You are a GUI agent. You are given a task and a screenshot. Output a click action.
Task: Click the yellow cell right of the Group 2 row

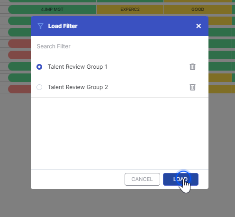pos(220,89)
